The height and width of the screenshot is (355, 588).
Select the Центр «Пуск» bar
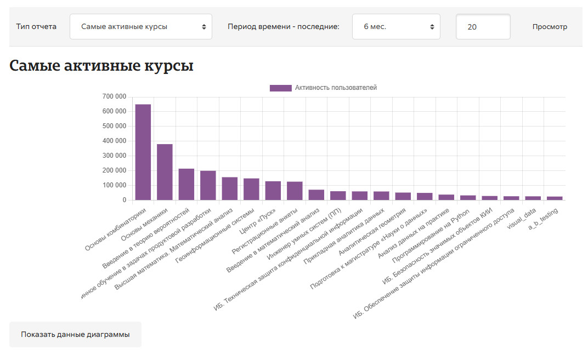[273, 191]
